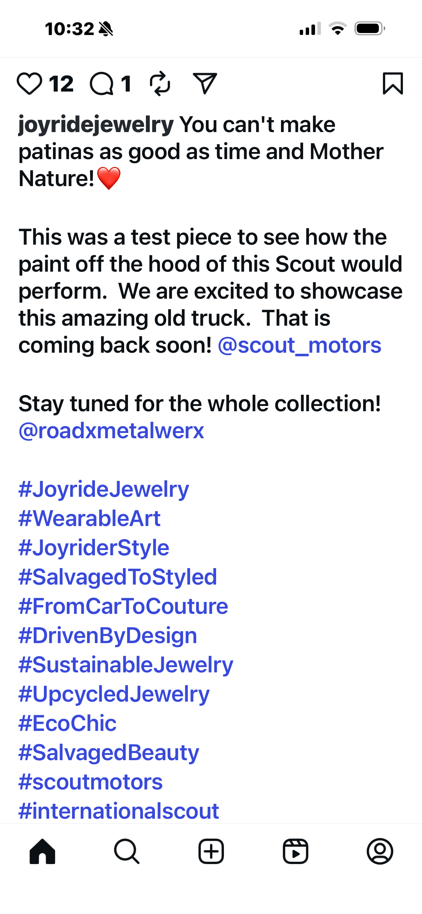Open comments via the speech bubble icon

pos(101,83)
